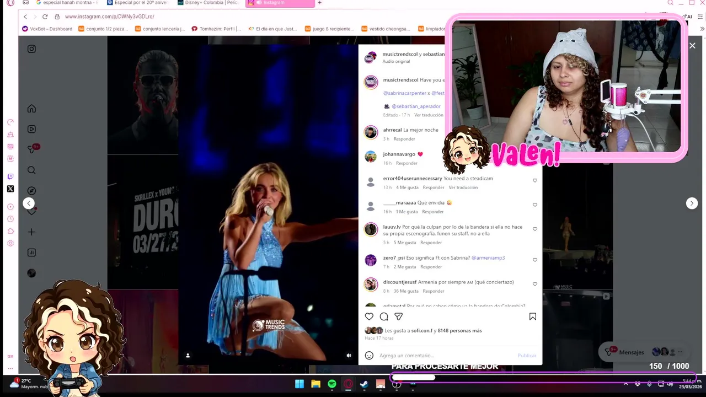Click the address bar URL

click(110, 17)
